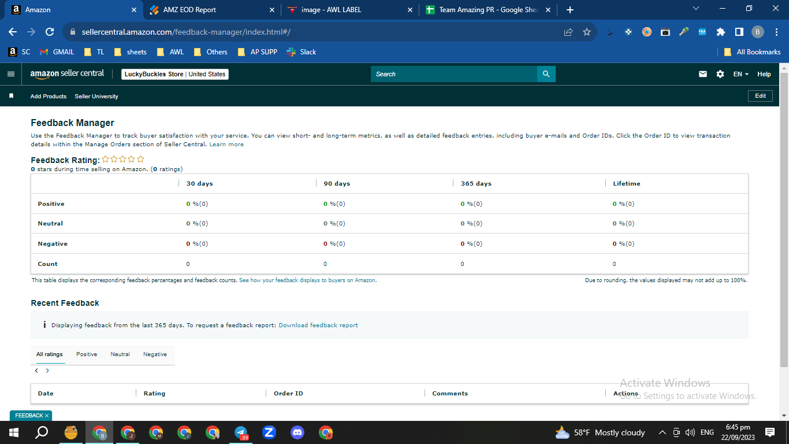This screenshot has width=789, height=444.
Task: Open All Bookmarks folder
Action: (x=753, y=52)
